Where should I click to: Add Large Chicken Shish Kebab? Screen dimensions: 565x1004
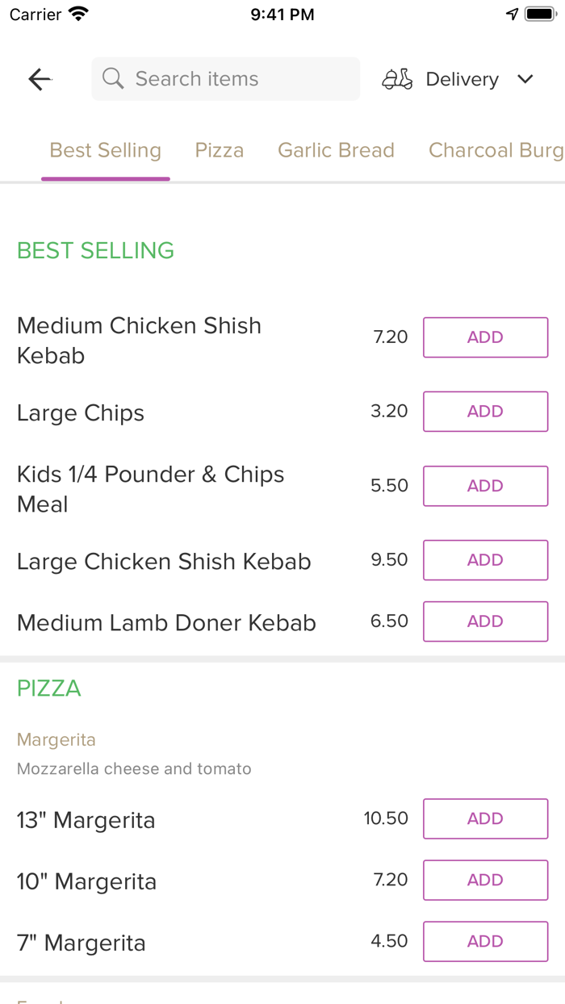point(485,560)
